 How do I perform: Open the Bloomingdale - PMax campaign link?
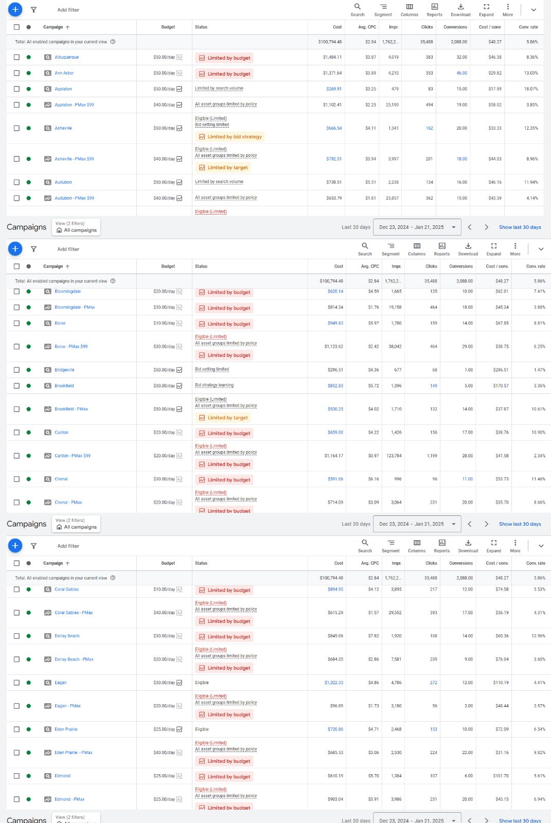coord(75,307)
